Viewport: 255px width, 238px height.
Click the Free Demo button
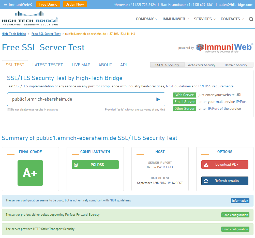pyautogui.click(x=48, y=4)
